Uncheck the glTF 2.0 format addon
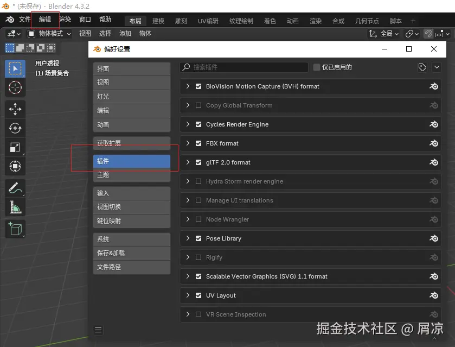Screen dimensions: 455x347 click(198, 162)
